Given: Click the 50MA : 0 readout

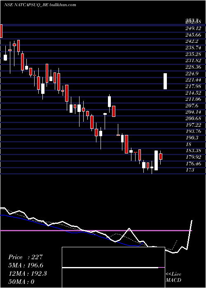Looking at the screenshot, I should [21, 281].
